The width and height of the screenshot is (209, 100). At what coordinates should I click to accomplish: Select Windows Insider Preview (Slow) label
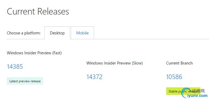click(114, 63)
